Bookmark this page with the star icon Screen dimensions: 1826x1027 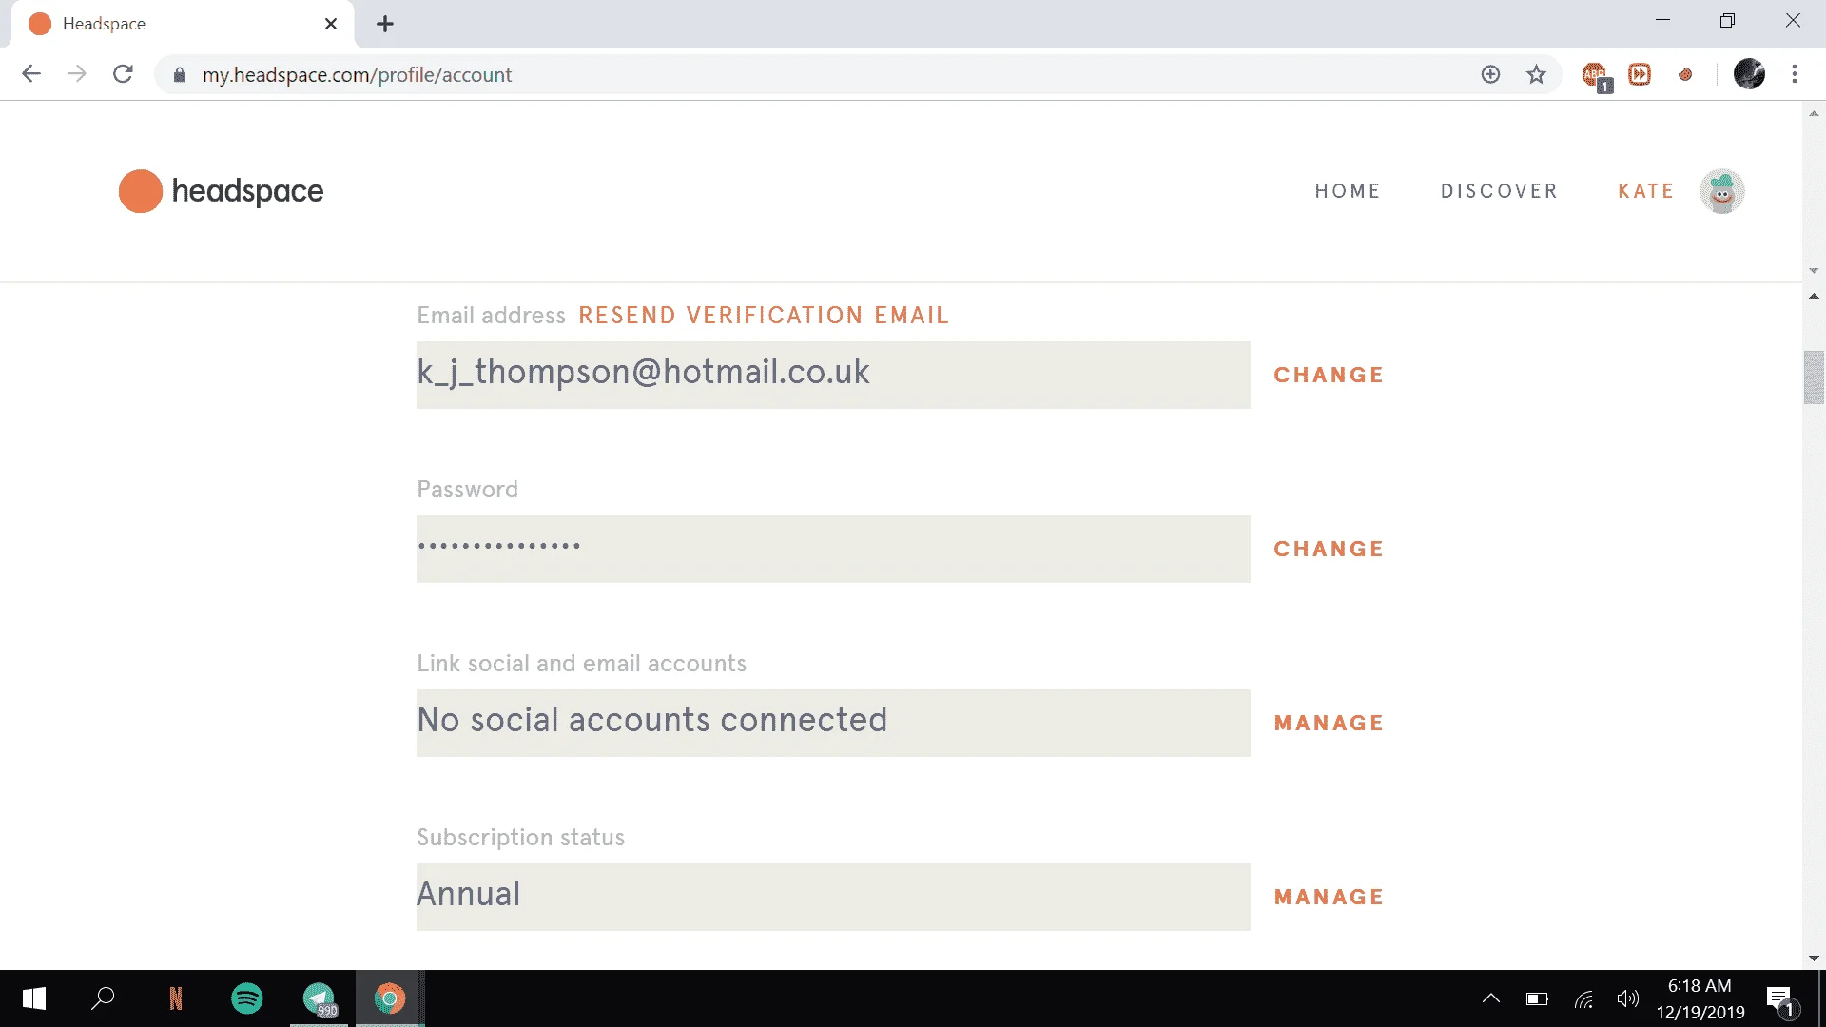pos(1536,74)
